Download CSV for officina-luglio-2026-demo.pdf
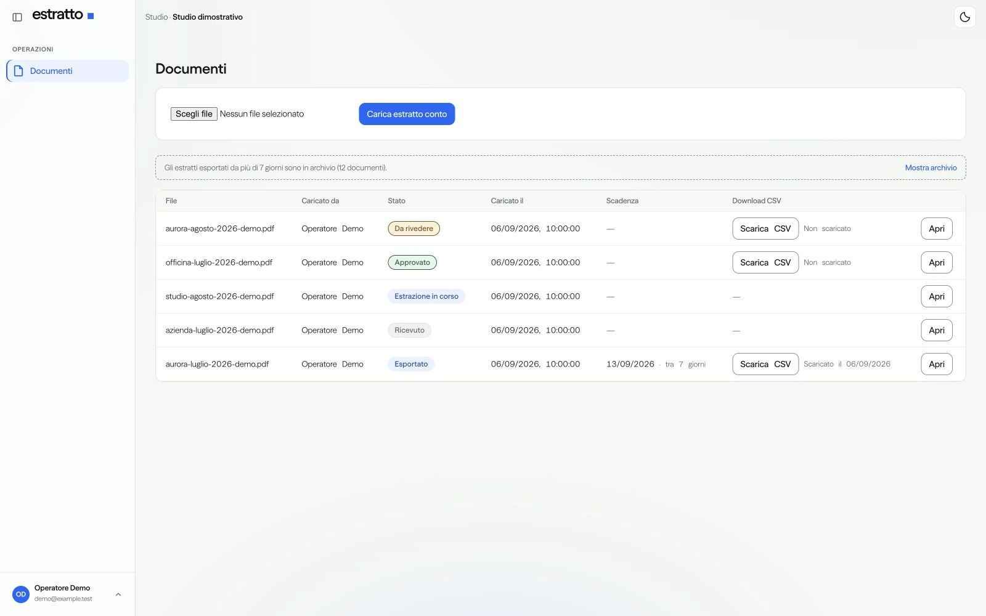 coord(765,262)
